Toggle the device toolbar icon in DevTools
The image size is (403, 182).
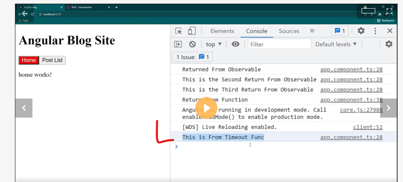pyautogui.click(x=192, y=31)
